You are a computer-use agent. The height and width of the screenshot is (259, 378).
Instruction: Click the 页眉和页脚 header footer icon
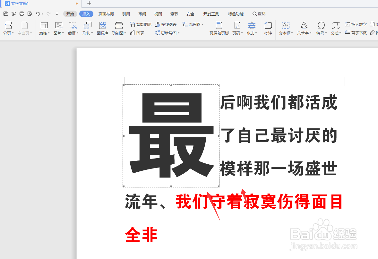(219, 25)
